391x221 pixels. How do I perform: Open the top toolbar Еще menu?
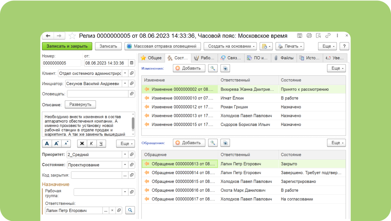tap(327, 46)
